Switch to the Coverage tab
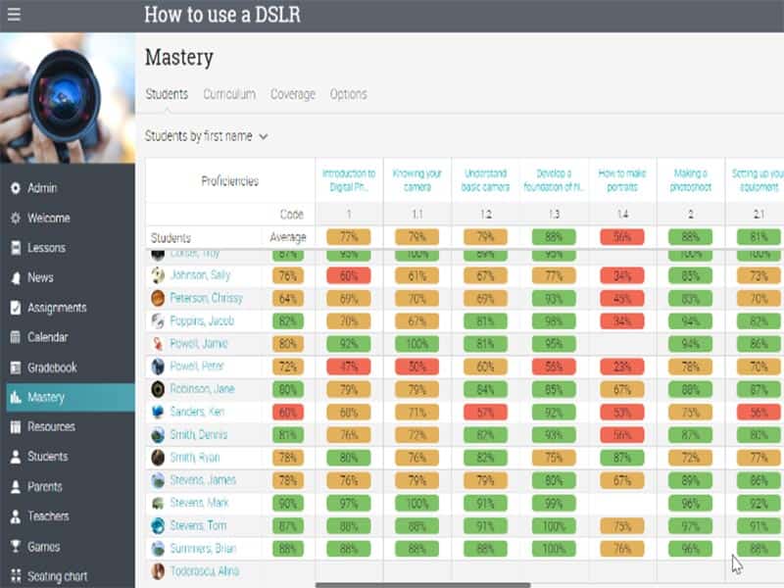Viewport: 784px width, 588px height. [x=292, y=94]
